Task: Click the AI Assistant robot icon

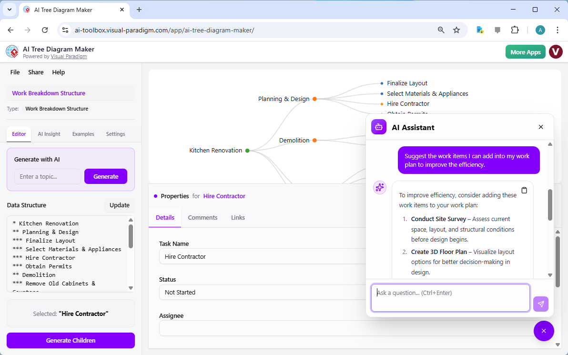Action: pos(378,127)
